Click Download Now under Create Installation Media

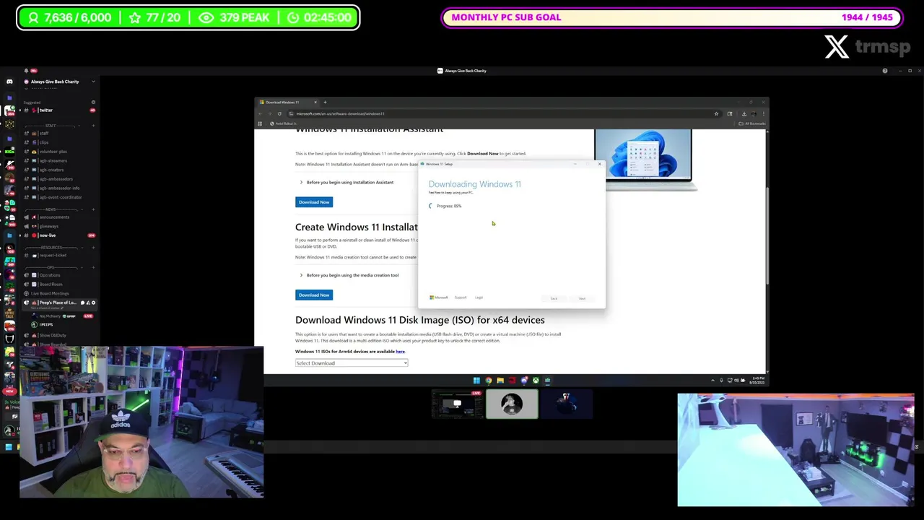(314, 295)
